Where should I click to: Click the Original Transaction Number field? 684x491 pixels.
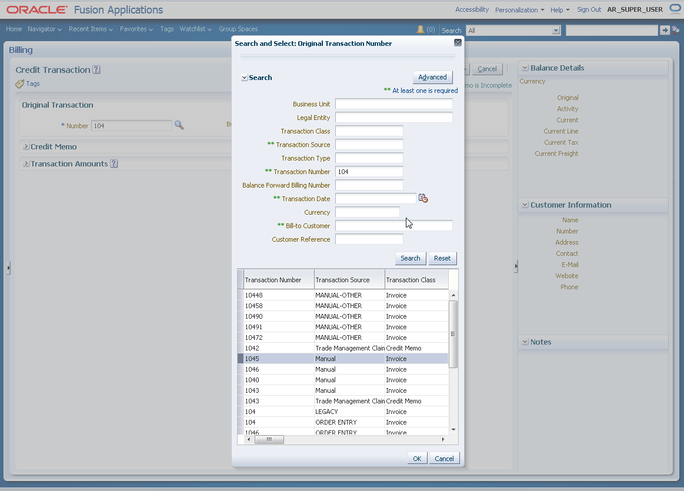[x=131, y=126]
